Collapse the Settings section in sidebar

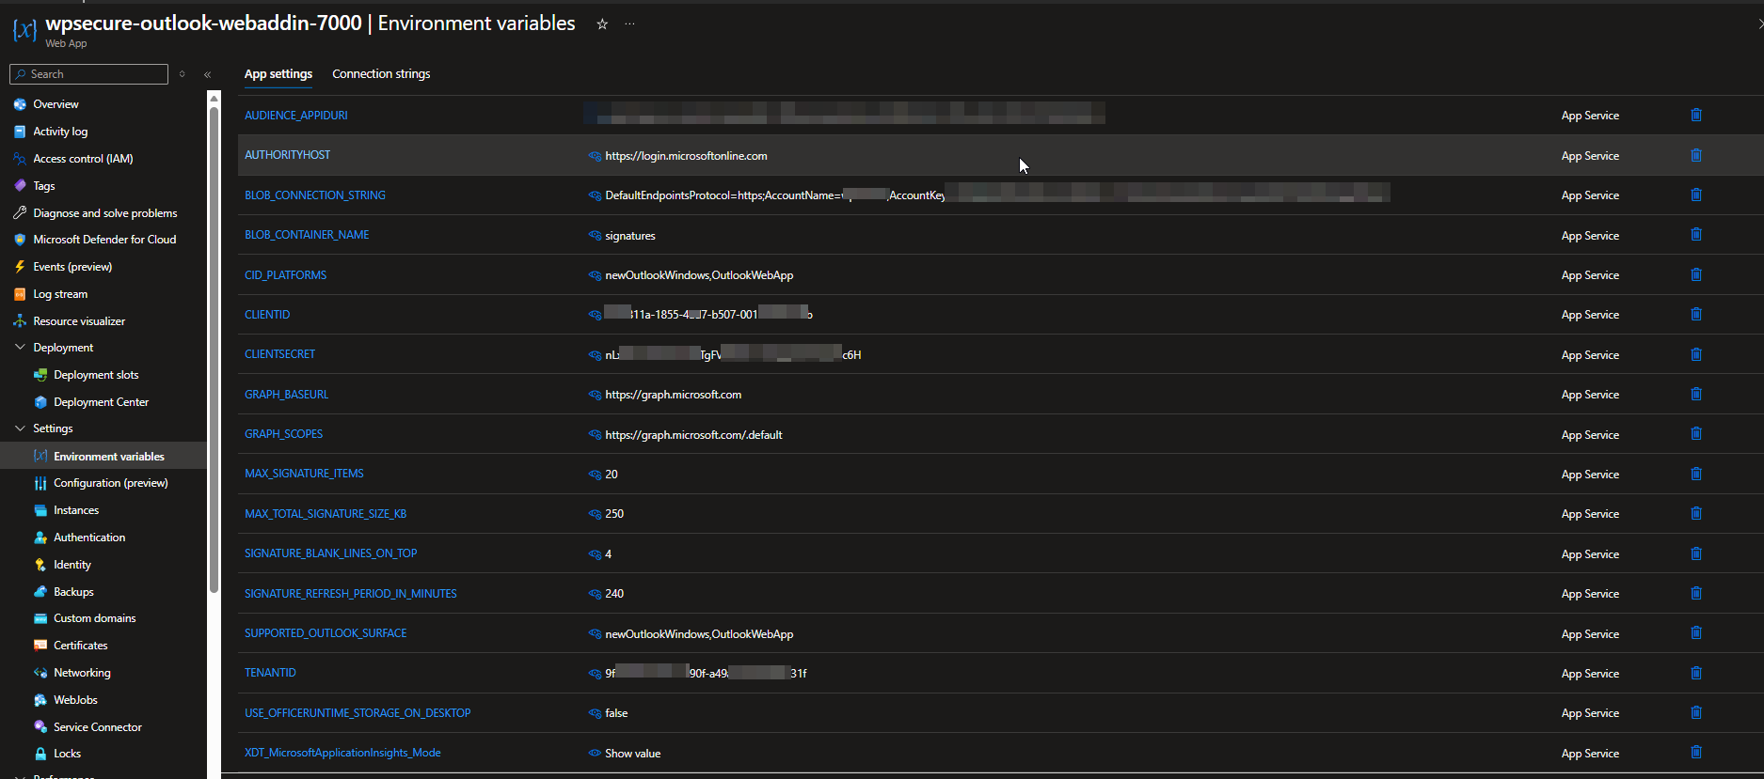coord(20,428)
